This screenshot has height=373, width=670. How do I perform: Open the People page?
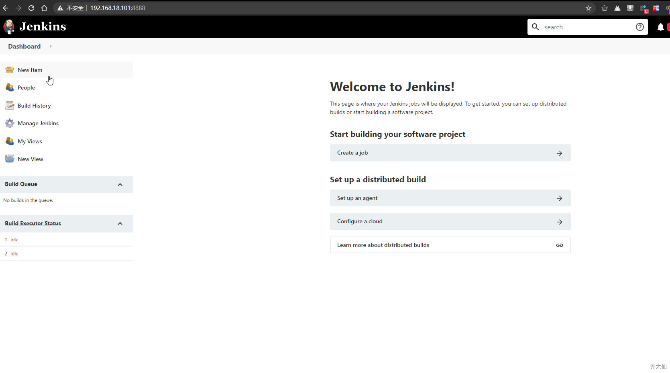coord(26,88)
